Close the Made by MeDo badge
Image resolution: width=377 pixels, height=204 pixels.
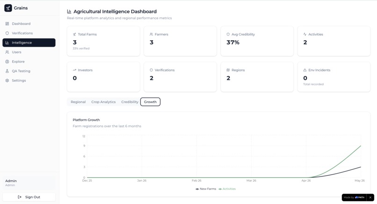pos(370,197)
